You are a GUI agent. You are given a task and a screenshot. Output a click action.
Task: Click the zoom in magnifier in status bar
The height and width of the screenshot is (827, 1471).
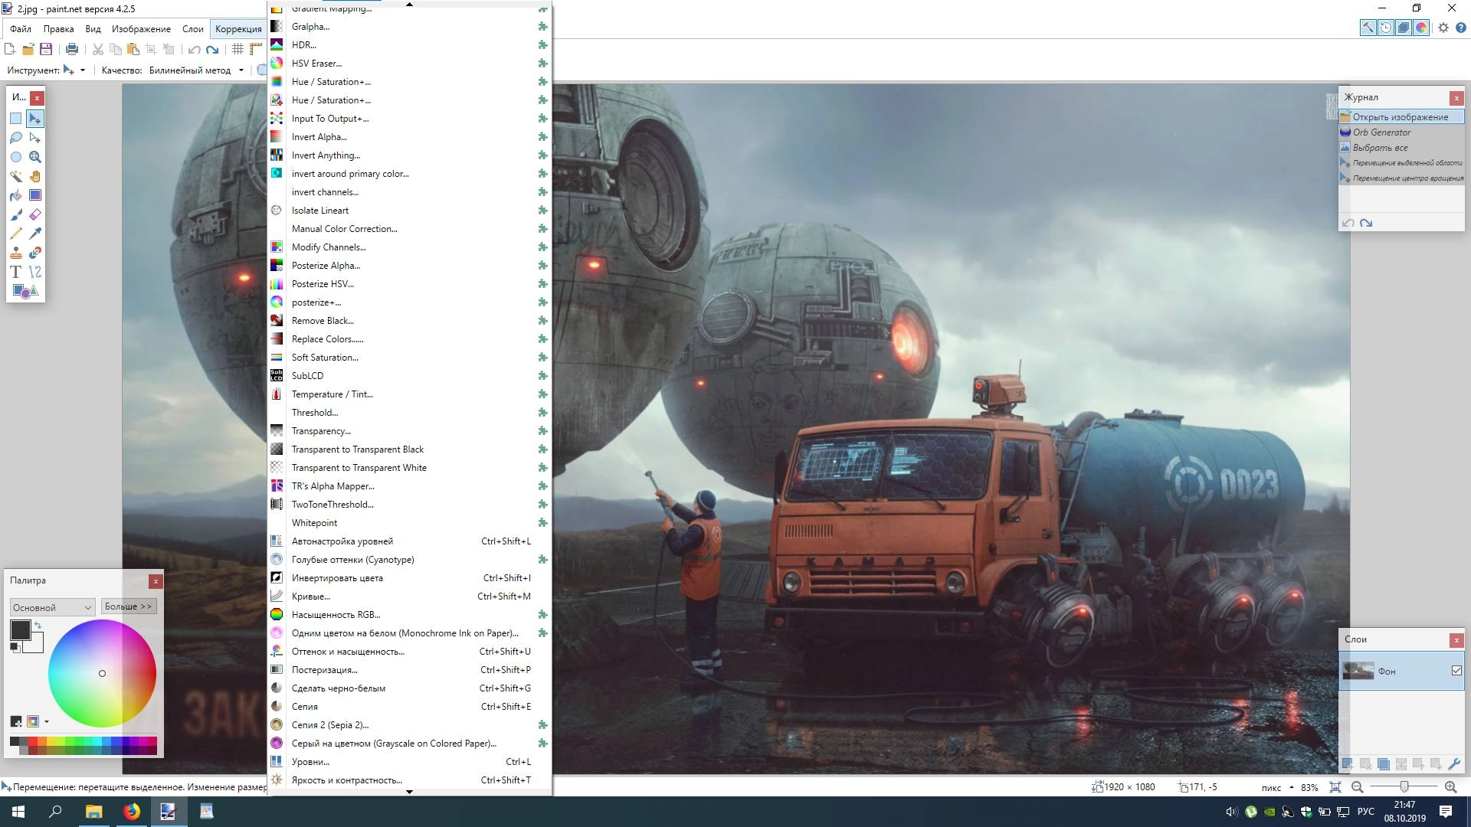[x=1450, y=787]
